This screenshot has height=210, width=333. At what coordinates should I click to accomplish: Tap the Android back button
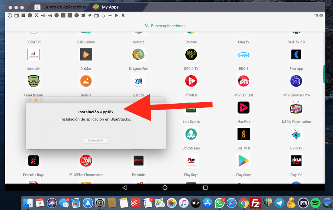124,187
